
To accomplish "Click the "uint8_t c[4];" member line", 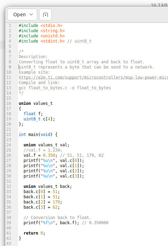I will (39, 119).
